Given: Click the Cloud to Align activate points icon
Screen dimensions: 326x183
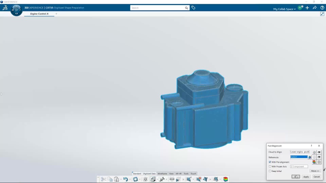Looking at the screenshot, I should click(314, 152).
